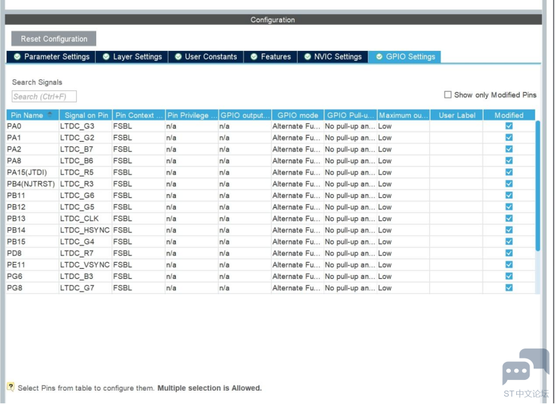555x404 pixels.
Task: Select the LTDC_HSYNC signal cell
Action: coord(86,230)
